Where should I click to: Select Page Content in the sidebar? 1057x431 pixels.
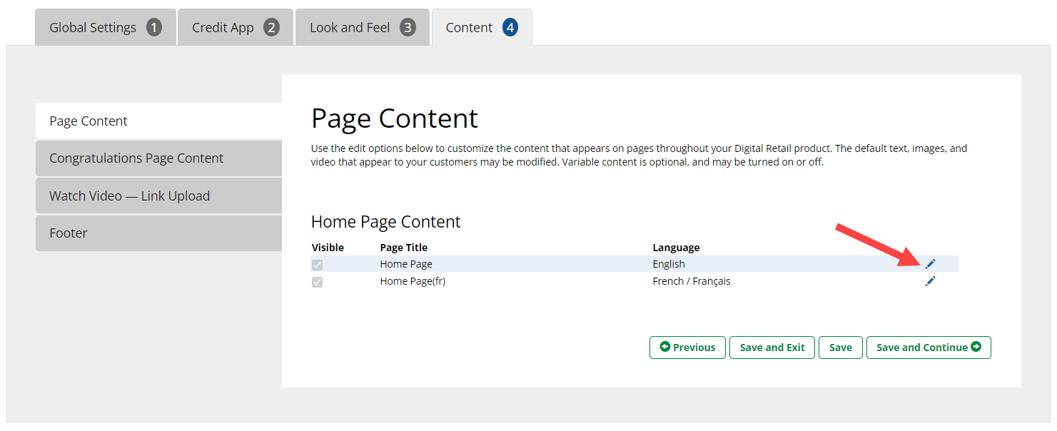tap(88, 121)
